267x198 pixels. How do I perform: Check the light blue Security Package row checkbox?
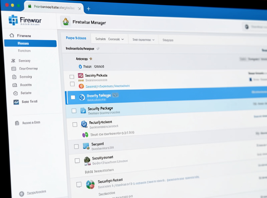pyautogui.click(x=74, y=111)
